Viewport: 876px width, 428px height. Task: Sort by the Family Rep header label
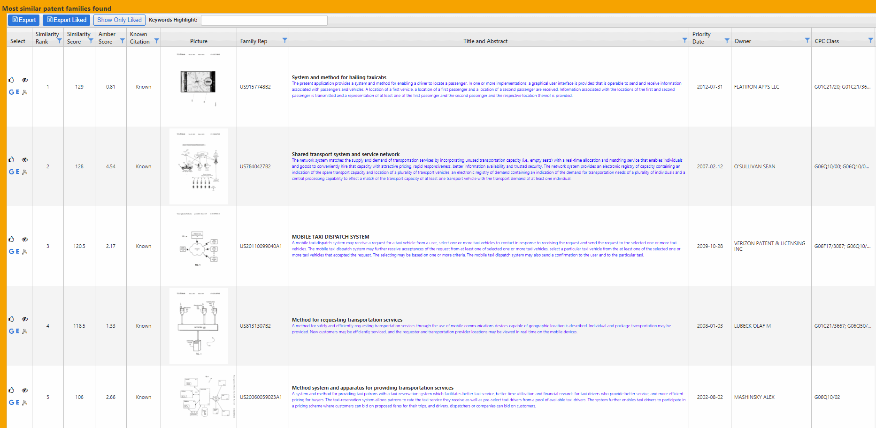pyautogui.click(x=254, y=41)
